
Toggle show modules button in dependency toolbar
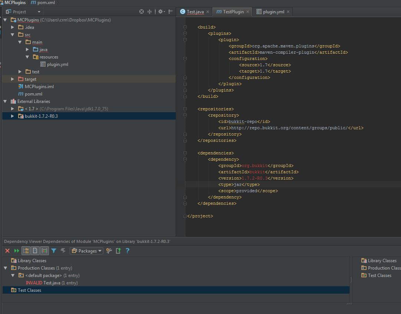pos(44,251)
